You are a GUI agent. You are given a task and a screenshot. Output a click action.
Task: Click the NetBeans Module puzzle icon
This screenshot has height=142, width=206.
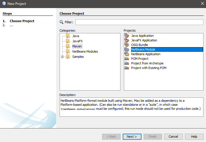[126, 49]
